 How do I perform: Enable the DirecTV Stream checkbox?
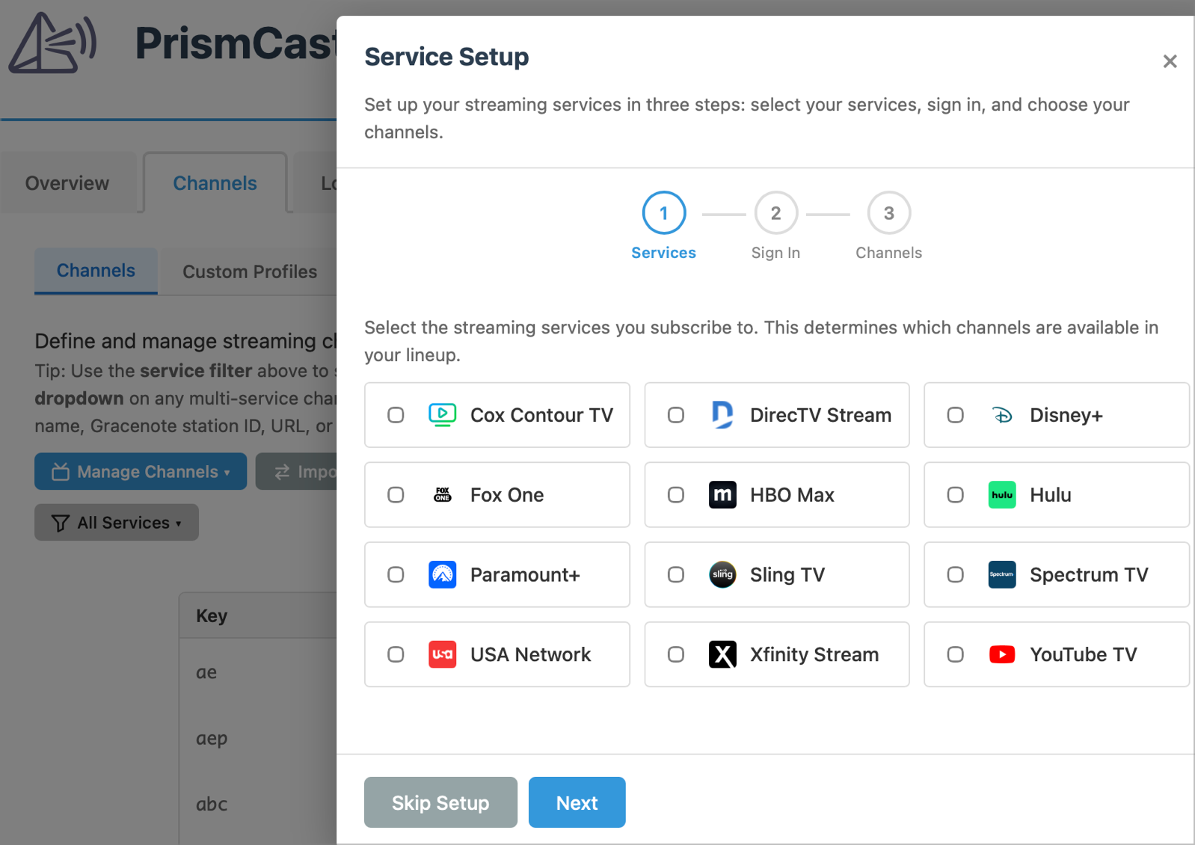tap(676, 415)
